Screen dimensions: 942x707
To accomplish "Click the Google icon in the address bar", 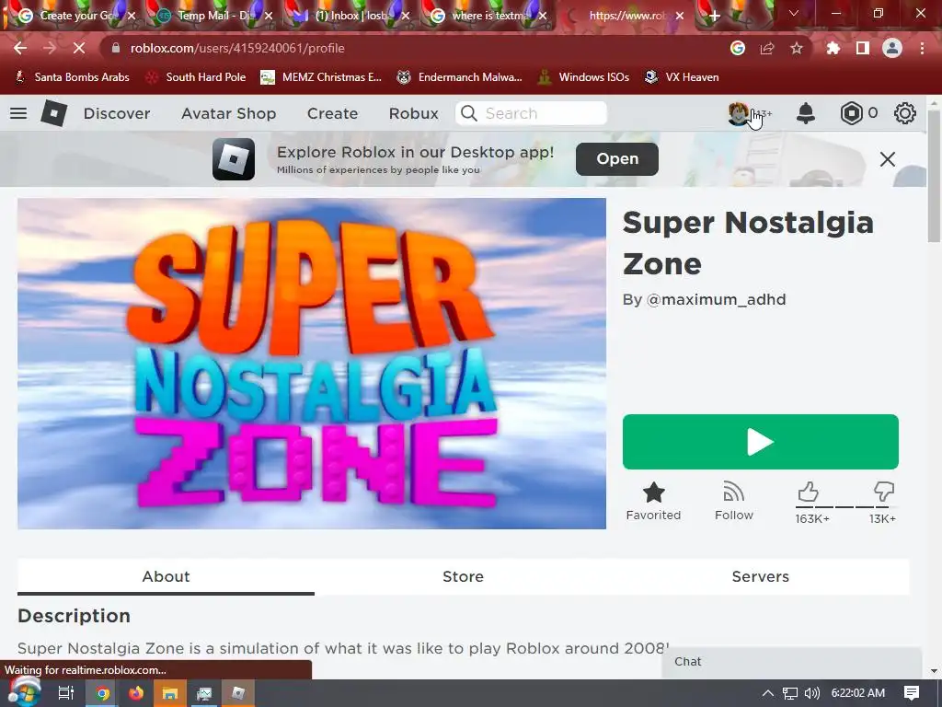I will click(x=738, y=48).
